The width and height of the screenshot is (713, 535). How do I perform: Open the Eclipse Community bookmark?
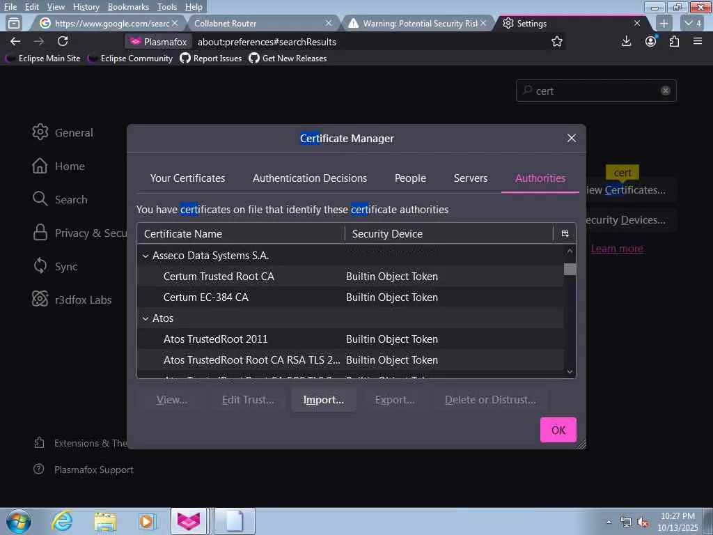point(131,59)
